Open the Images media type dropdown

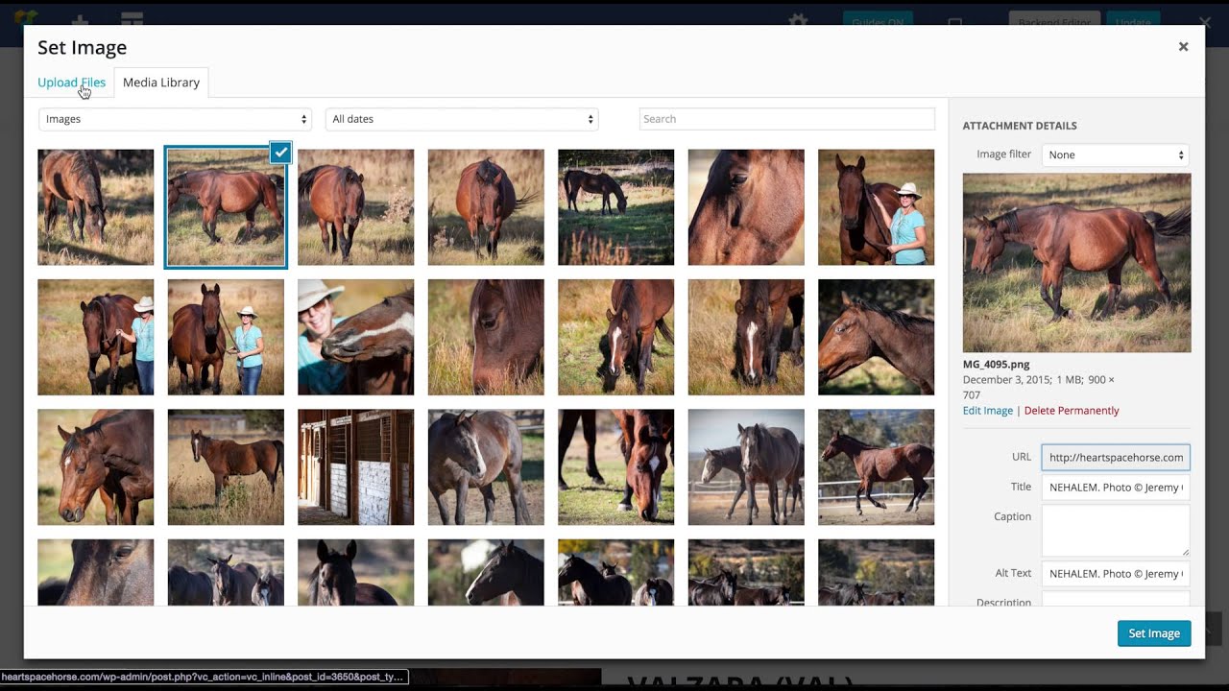point(176,119)
